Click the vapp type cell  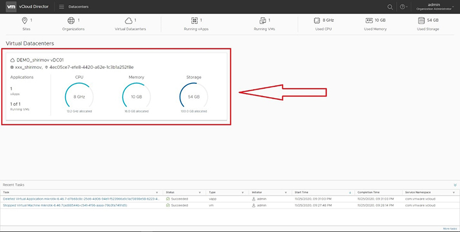pos(212,199)
